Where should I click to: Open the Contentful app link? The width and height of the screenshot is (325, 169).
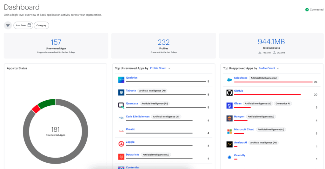(133, 167)
